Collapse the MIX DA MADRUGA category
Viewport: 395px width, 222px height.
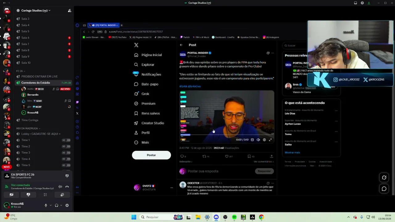pyautogui.click(x=28, y=128)
